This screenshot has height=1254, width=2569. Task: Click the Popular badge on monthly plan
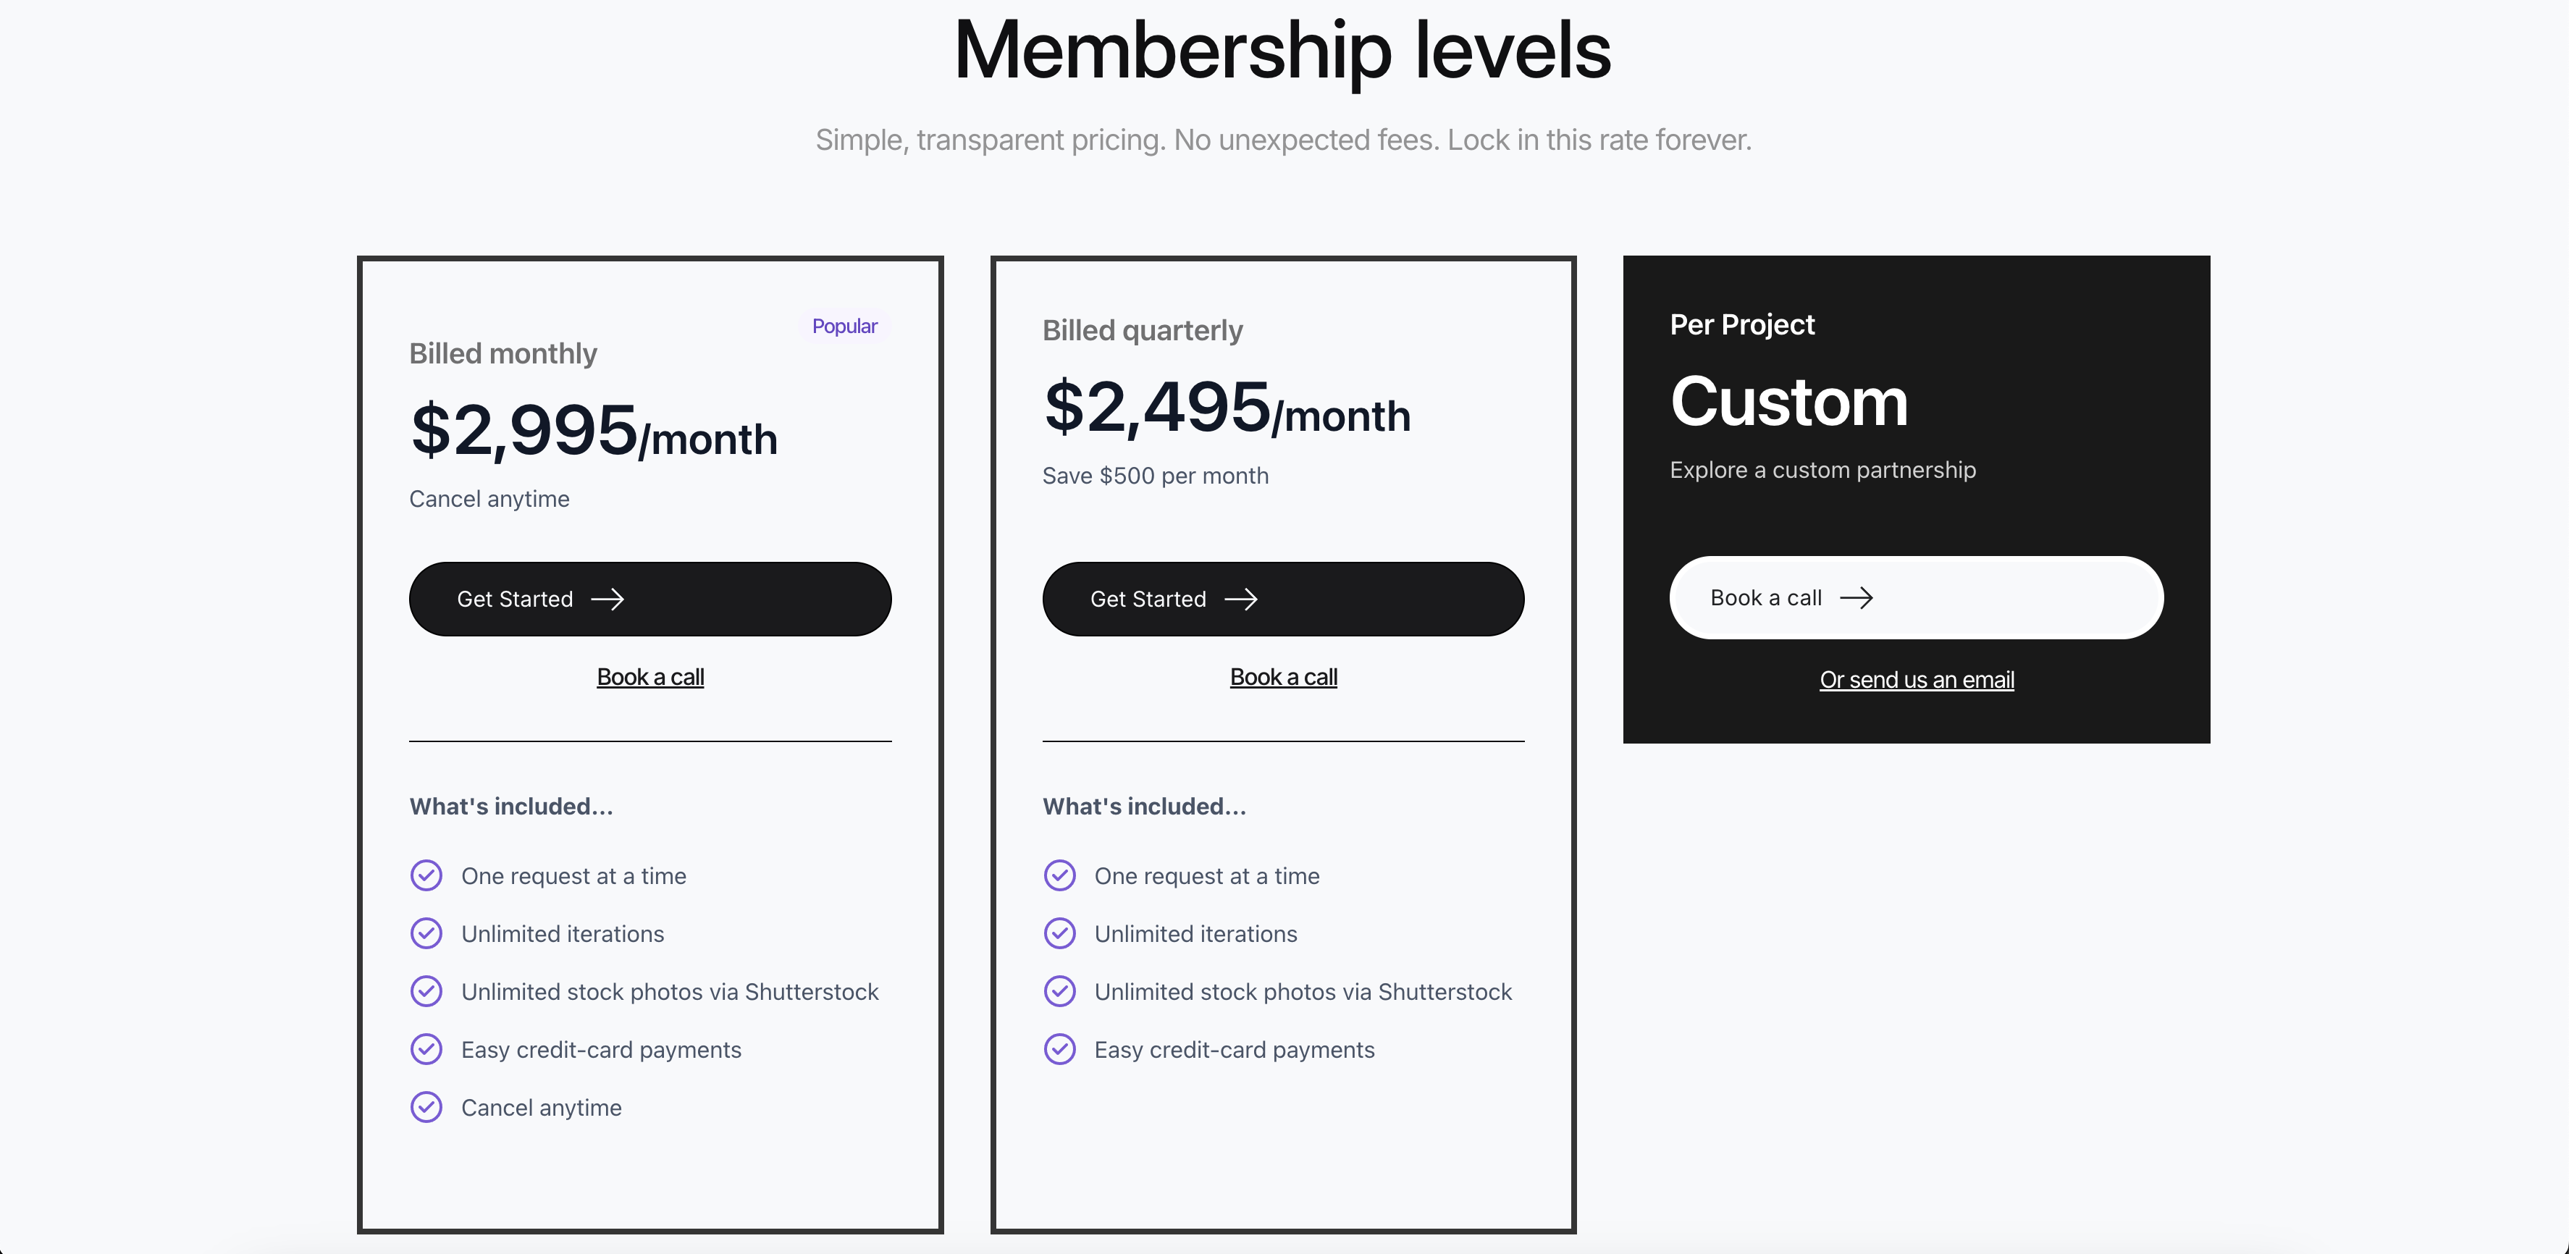click(x=845, y=326)
